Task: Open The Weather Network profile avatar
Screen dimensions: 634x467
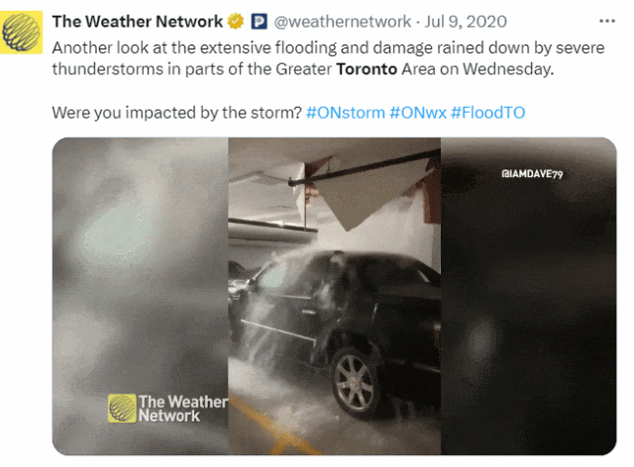Action: click(x=22, y=33)
